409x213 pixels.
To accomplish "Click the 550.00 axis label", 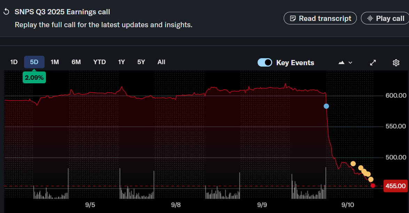I will point(396,126).
